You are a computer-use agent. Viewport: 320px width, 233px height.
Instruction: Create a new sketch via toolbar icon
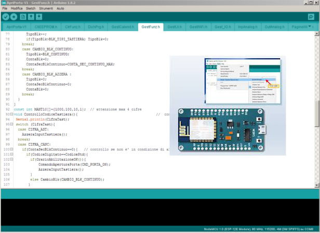tap(23, 17)
